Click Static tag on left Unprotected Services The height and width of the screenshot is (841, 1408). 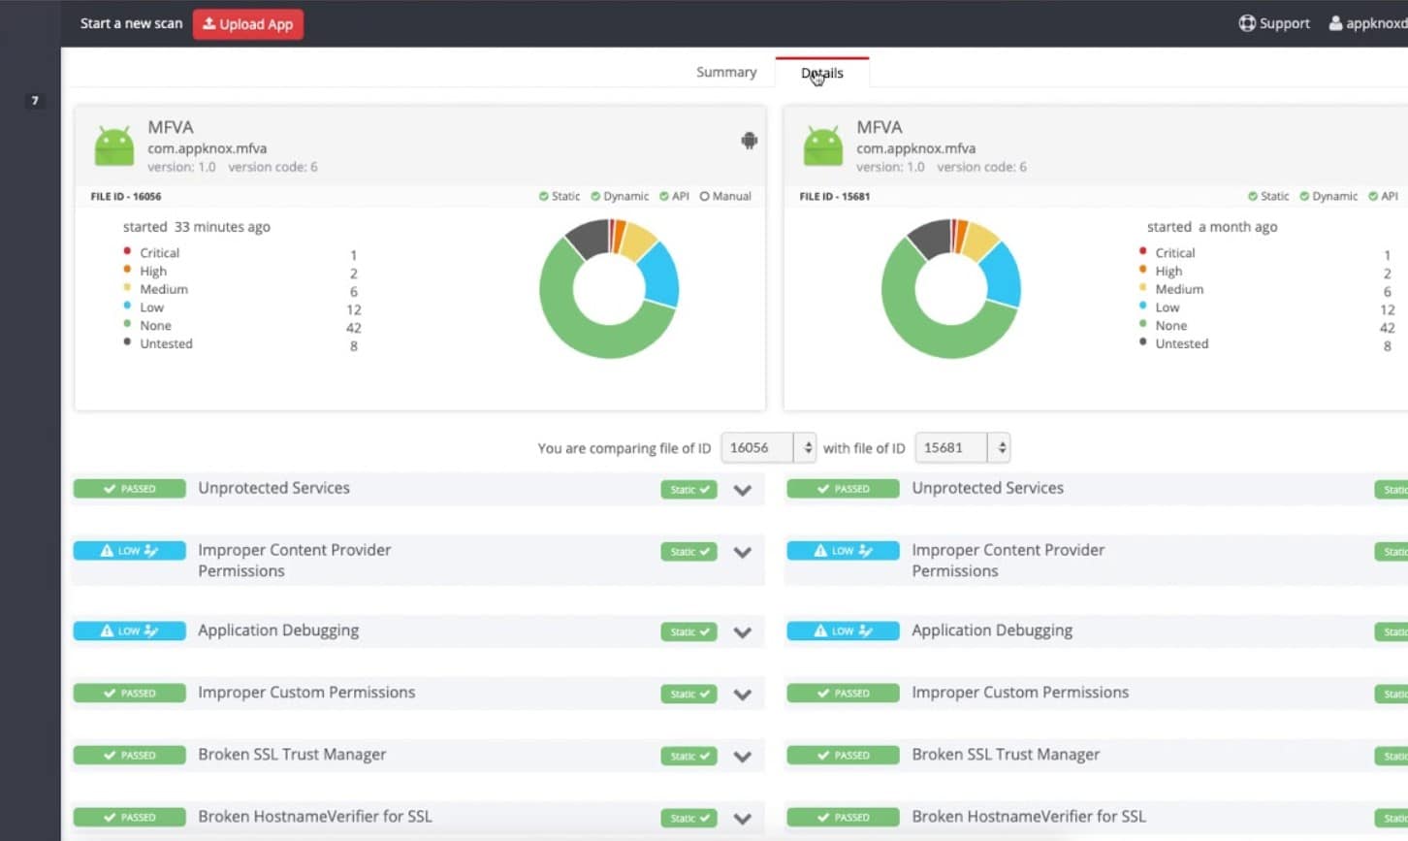pos(689,490)
